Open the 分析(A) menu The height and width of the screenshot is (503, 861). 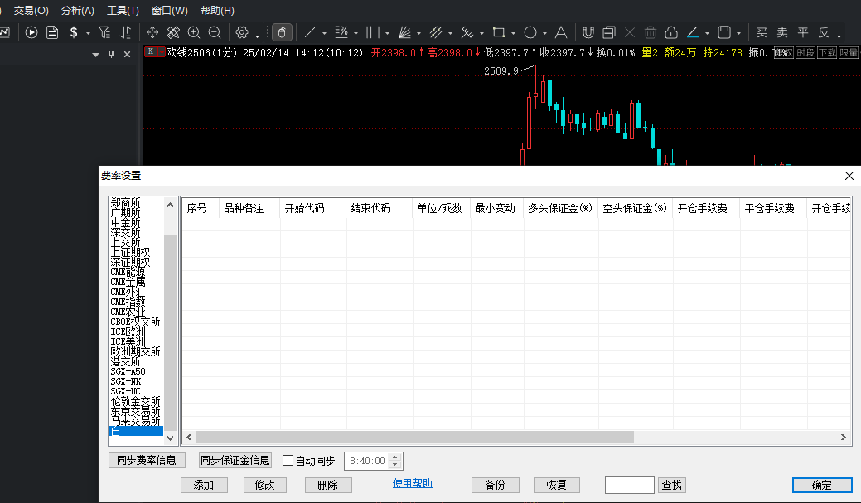point(78,11)
